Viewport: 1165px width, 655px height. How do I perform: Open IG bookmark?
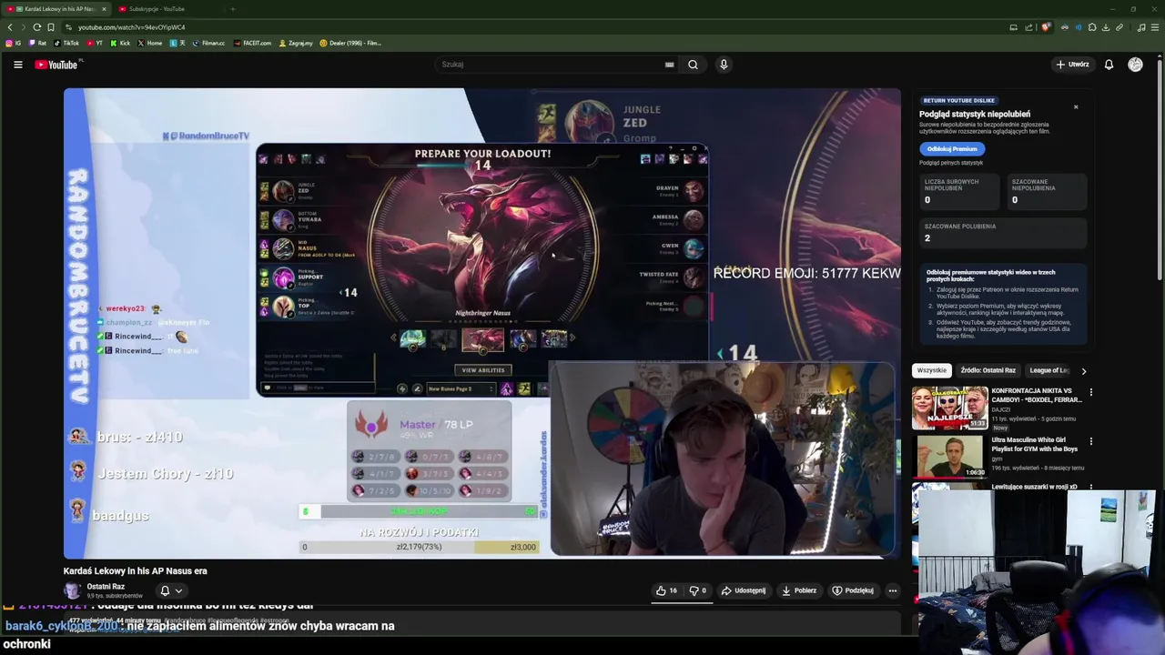14,43
